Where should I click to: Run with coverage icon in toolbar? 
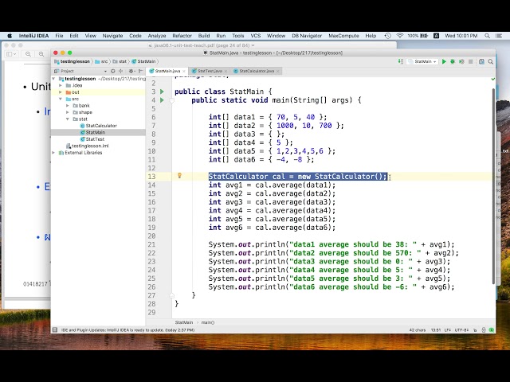coord(461,61)
